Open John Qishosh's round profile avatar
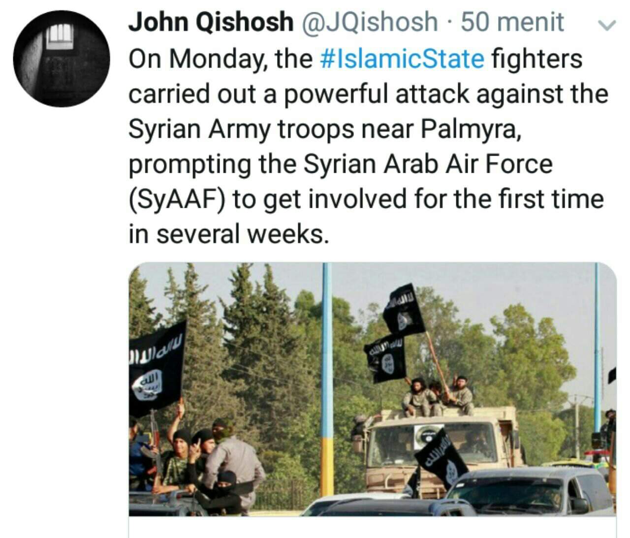 click(x=62, y=59)
